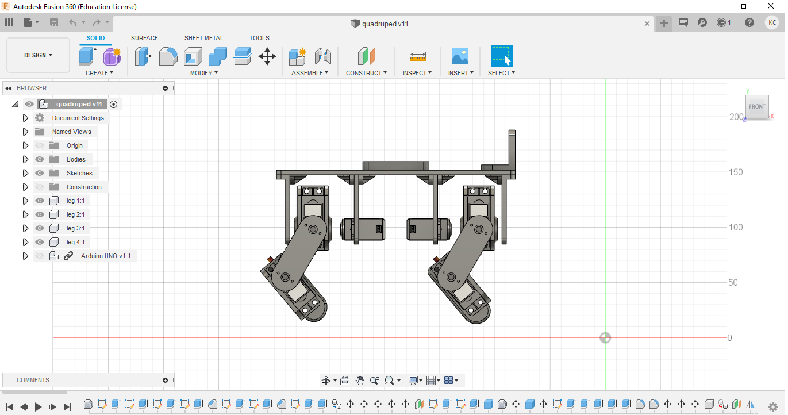Switch to the SHEET METAL tab
This screenshot has height=415, width=788.
204,38
